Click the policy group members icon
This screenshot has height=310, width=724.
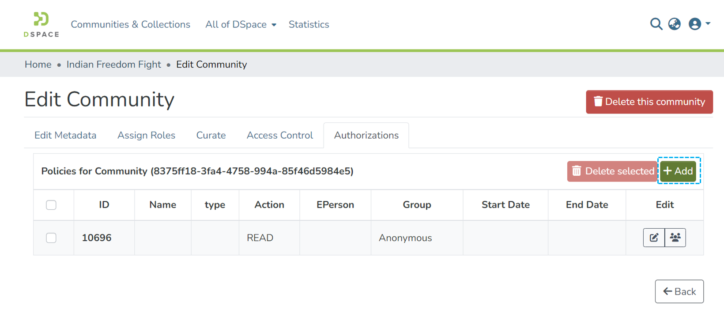click(x=675, y=238)
